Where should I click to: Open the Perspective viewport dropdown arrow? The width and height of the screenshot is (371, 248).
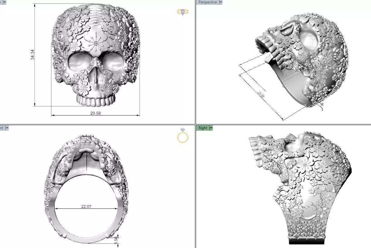[x=221, y=2]
